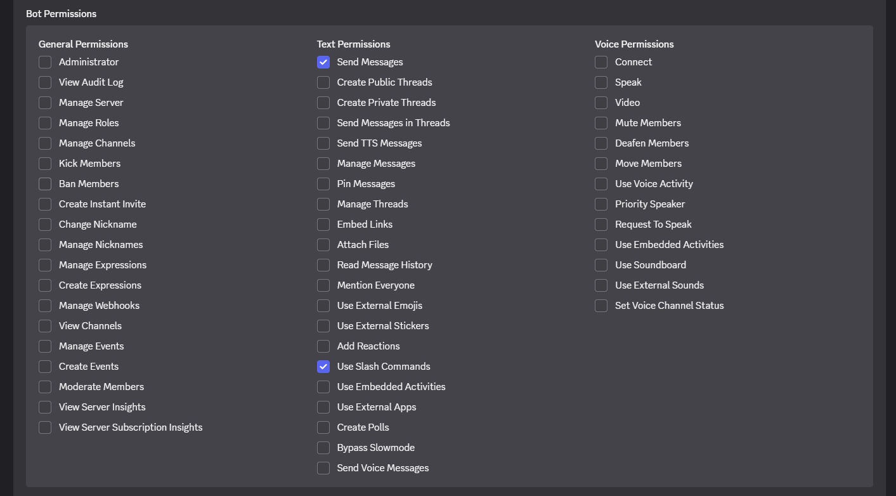Viewport: 896px width, 496px height.
Task: Check Mute Members under Voice Permissions
Action: point(601,122)
